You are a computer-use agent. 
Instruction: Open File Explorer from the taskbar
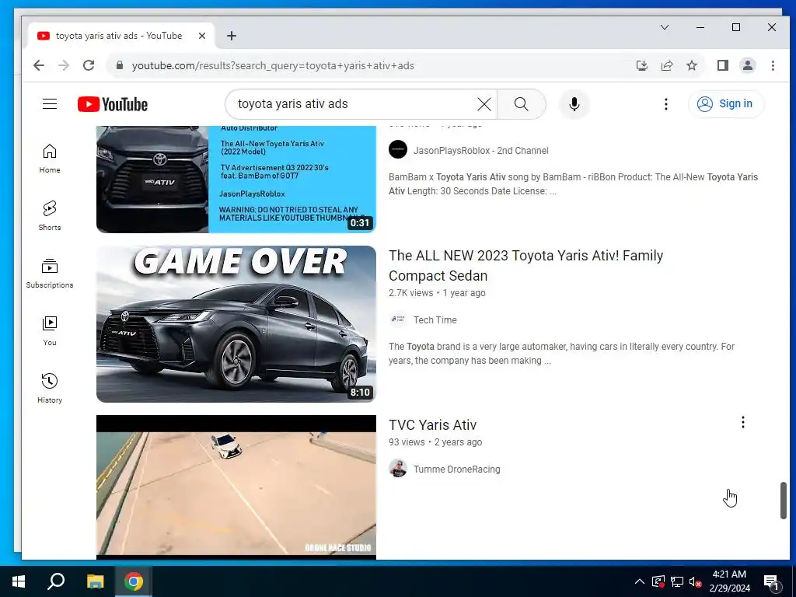click(95, 581)
